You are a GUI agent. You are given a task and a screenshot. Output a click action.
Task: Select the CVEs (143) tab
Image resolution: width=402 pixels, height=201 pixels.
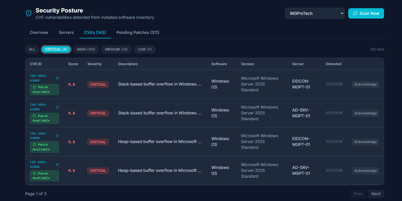[95, 32]
